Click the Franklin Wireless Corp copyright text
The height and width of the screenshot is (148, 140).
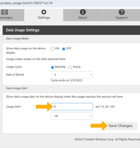point(107,139)
